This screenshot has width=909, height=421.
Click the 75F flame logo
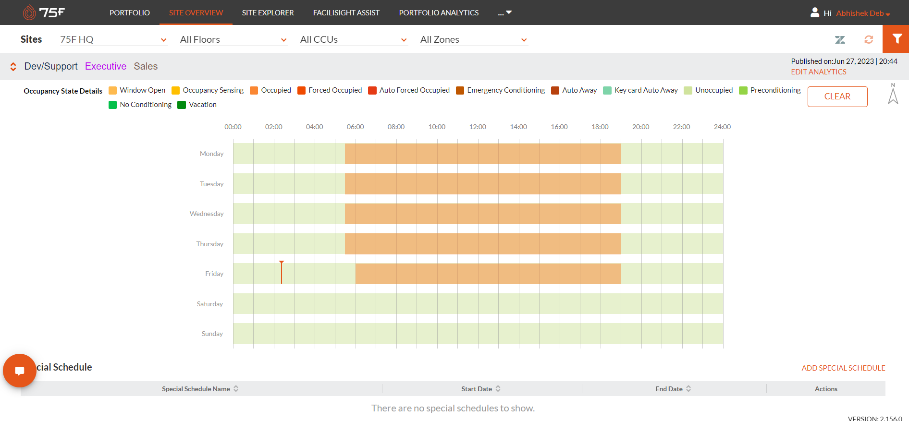[30, 12]
